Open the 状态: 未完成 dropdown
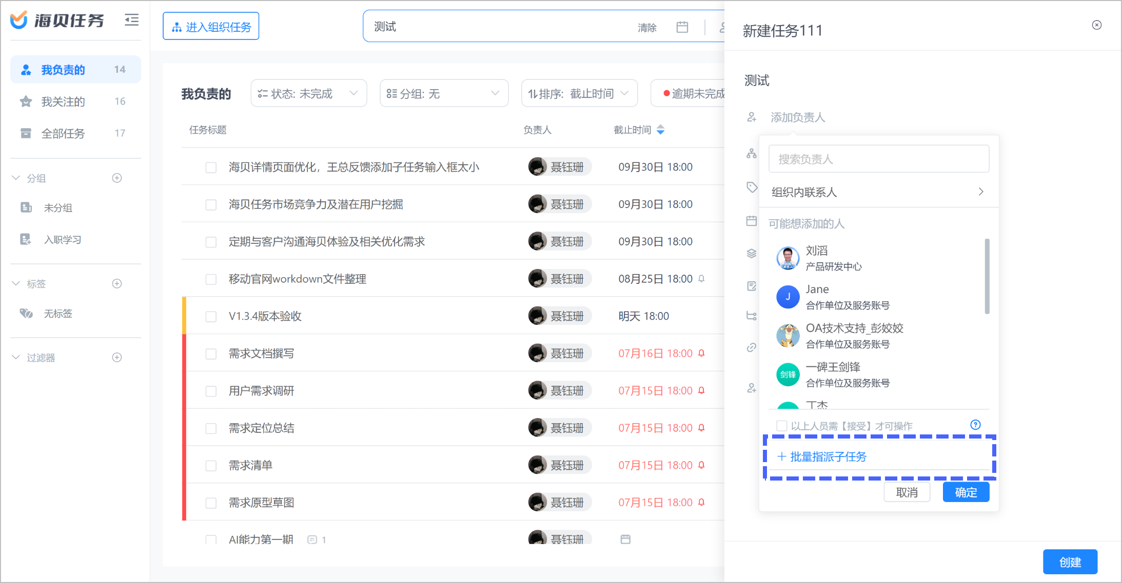This screenshot has height=583, width=1122. (x=308, y=93)
